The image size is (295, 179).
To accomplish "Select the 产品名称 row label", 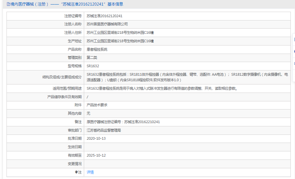I will (x=75, y=49).
